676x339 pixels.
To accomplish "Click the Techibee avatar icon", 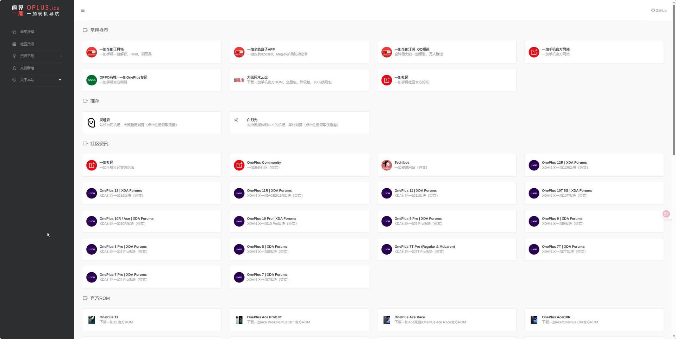I will [387, 165].
